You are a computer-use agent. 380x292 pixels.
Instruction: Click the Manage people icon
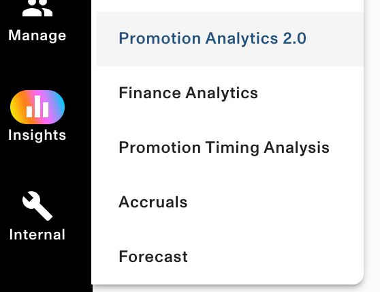[37, 8]
